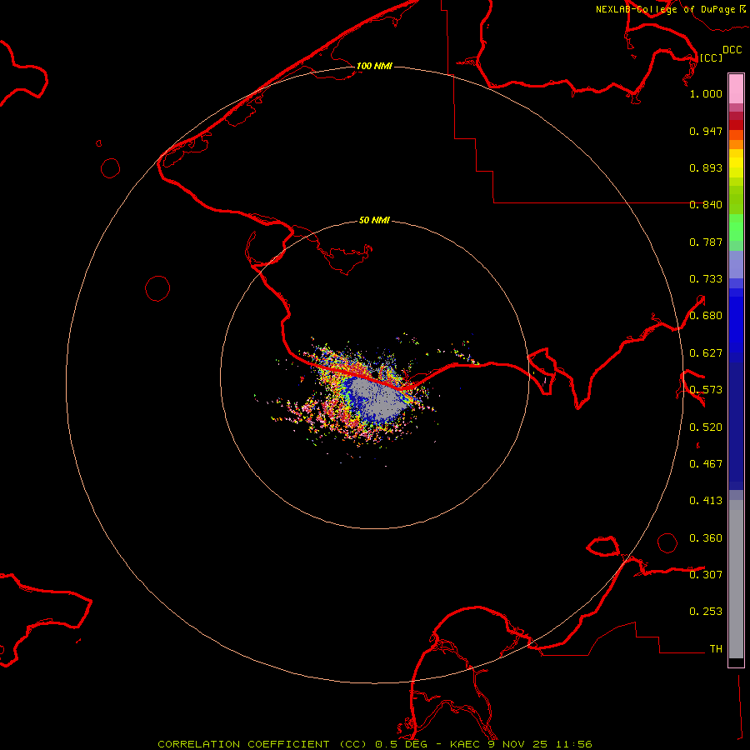The image size is (750, 750).
Task: Click the 0.413 scale value
Action: (706, 501)
